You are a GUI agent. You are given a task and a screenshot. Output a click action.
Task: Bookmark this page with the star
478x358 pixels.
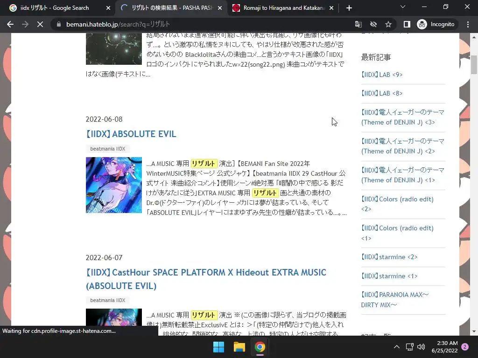click(388, 24)
